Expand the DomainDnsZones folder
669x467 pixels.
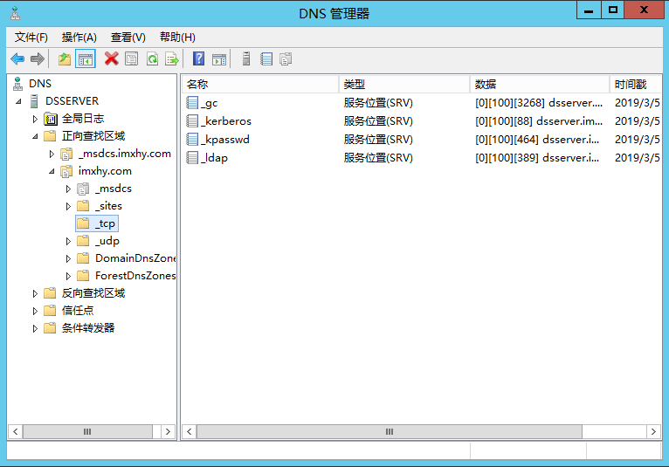click(x=68, y=259)
